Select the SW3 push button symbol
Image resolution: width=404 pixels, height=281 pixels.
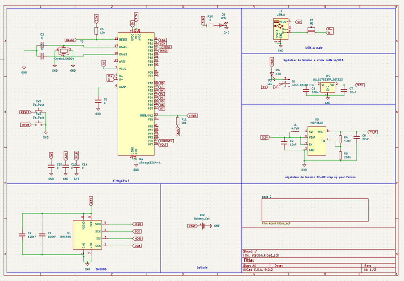pyautogui.click(x=39, y=124)
